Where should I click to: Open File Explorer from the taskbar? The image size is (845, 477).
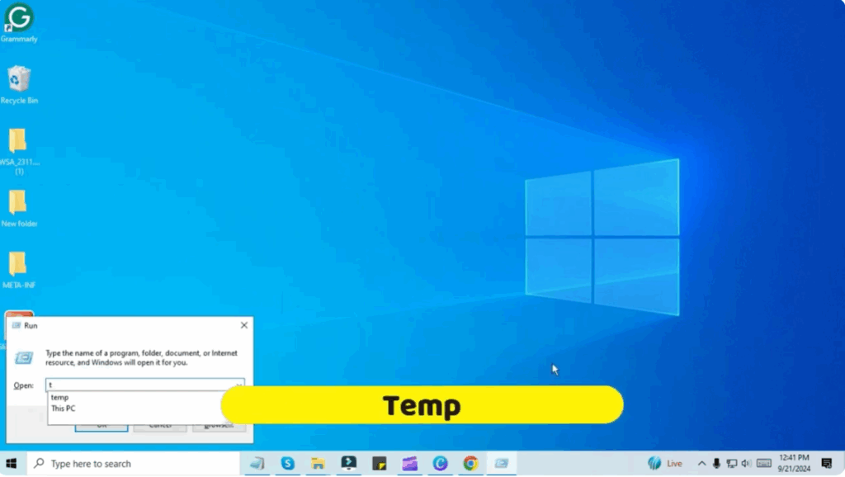coord(318,463)
